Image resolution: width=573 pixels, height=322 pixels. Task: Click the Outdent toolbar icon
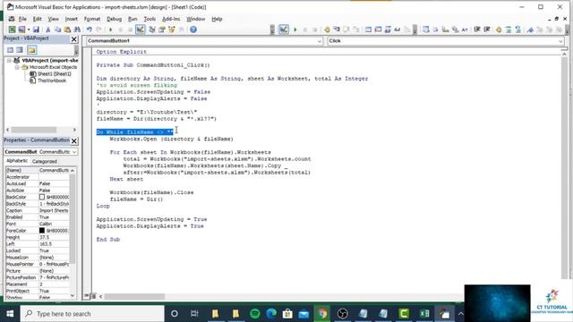(487, 30)
